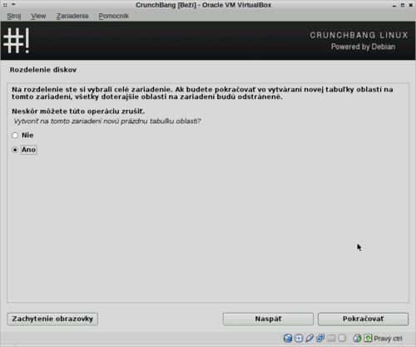Click the CrunchBang #! logo
The height and width of the screenshot is (347, 416).
pyautogui.click(x=17, y=41)
